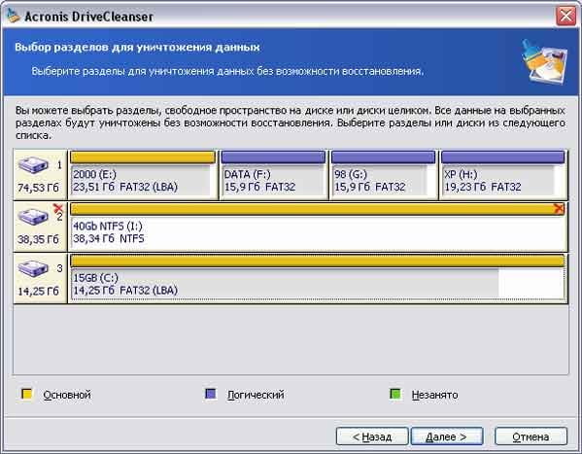Cancel the wizard with Отмена
582x454 pixels.
coord(531,437)
